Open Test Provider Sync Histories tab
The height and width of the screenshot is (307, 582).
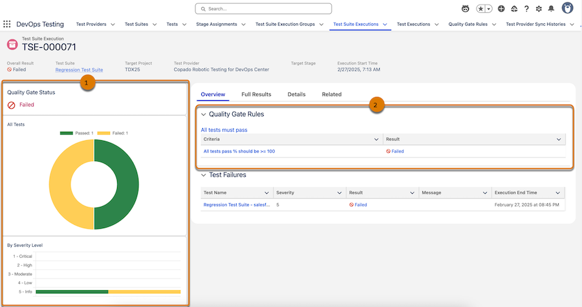[535, 24]
